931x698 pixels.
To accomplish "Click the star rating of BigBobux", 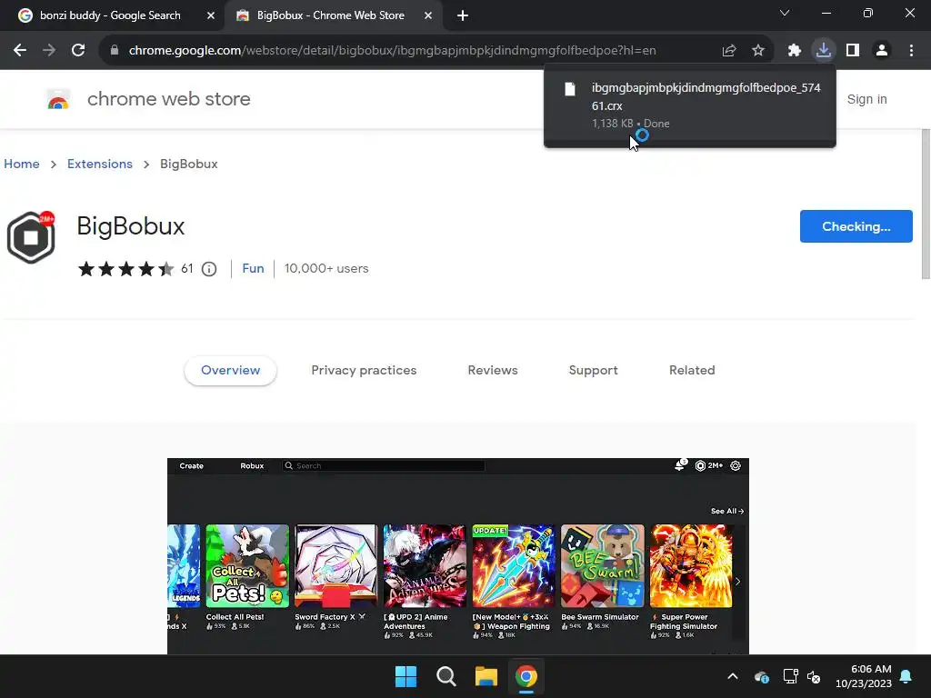I will 125,269.
